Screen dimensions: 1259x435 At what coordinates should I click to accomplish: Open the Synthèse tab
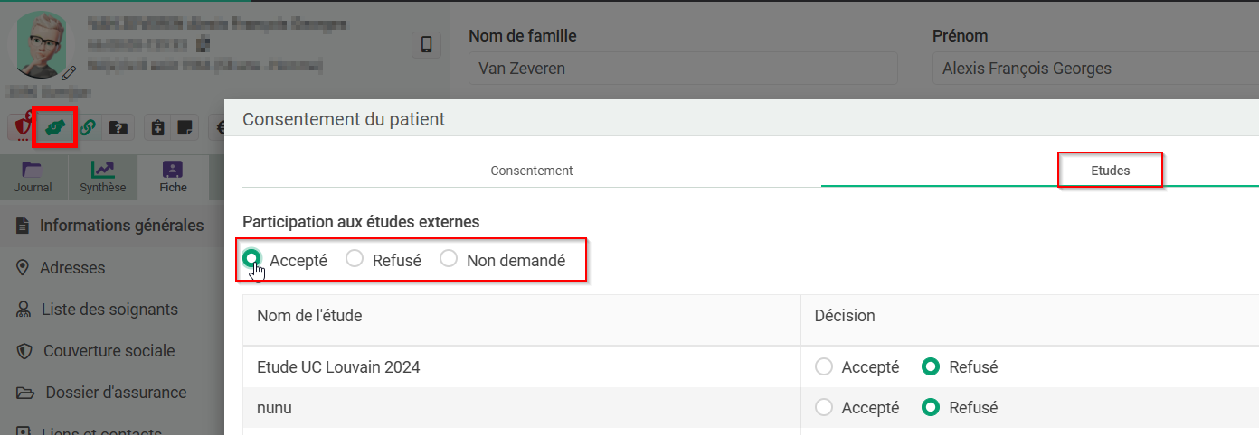[103, 178]
